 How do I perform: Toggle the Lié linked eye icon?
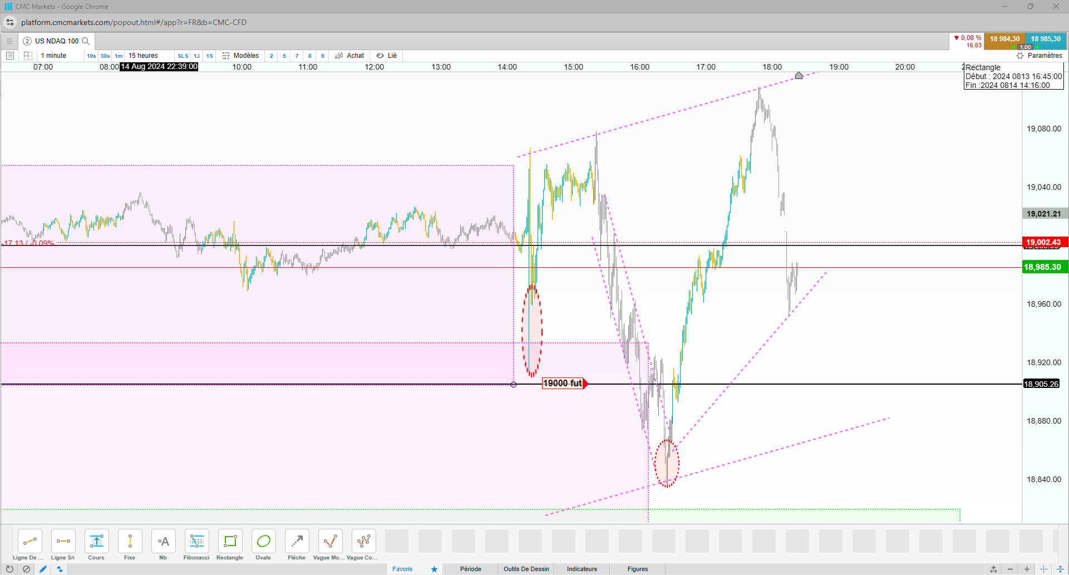pyautogui.click(x=380, y=56)
